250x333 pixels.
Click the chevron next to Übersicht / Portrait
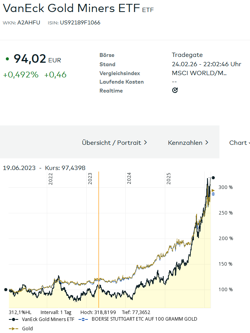click(x=146, y=142)
